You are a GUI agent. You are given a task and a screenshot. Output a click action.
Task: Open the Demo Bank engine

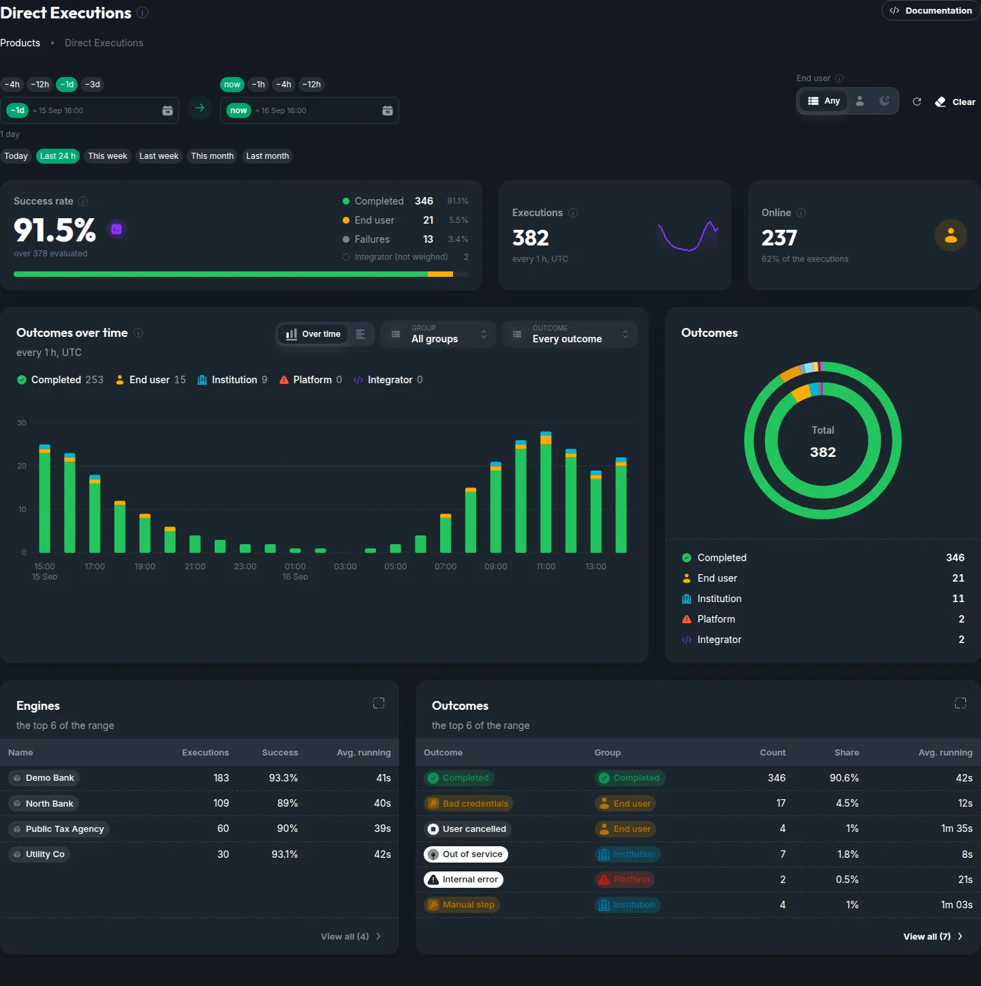pos(44,778)
